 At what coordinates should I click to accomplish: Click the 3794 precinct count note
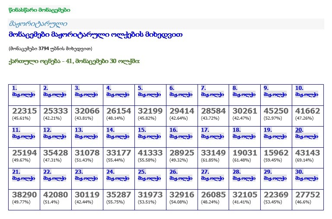[51, 49]
